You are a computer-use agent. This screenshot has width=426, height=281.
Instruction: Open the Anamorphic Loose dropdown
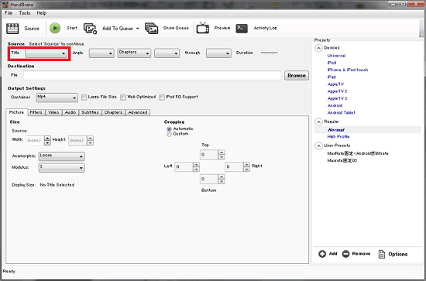coord(62,156)
